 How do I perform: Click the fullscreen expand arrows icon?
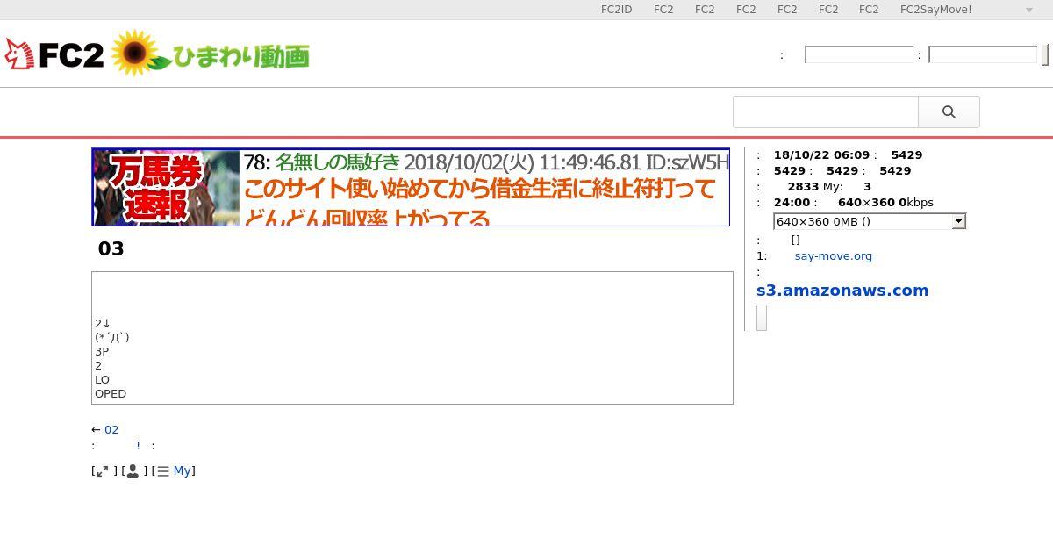click(x=102, y=471)
